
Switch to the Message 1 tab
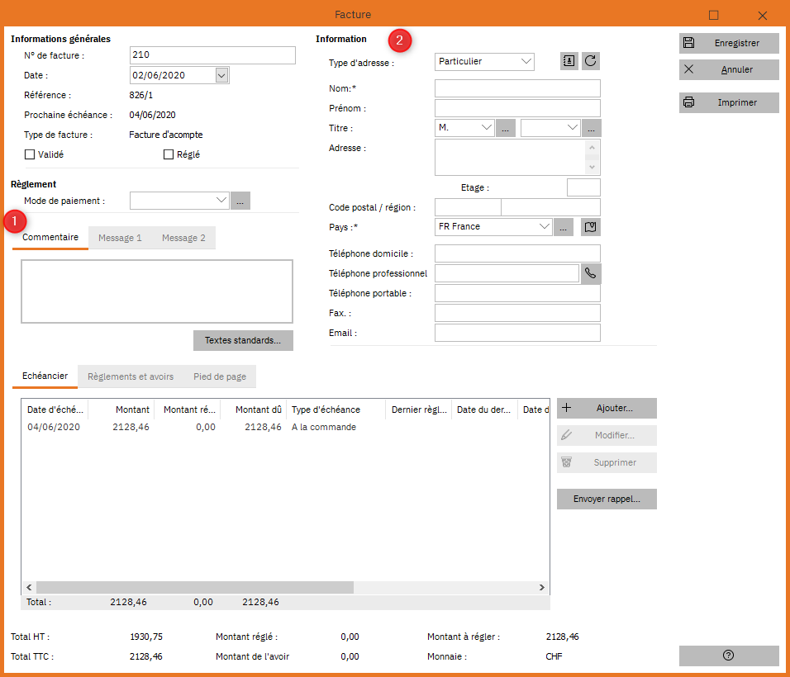coord(120,238)
